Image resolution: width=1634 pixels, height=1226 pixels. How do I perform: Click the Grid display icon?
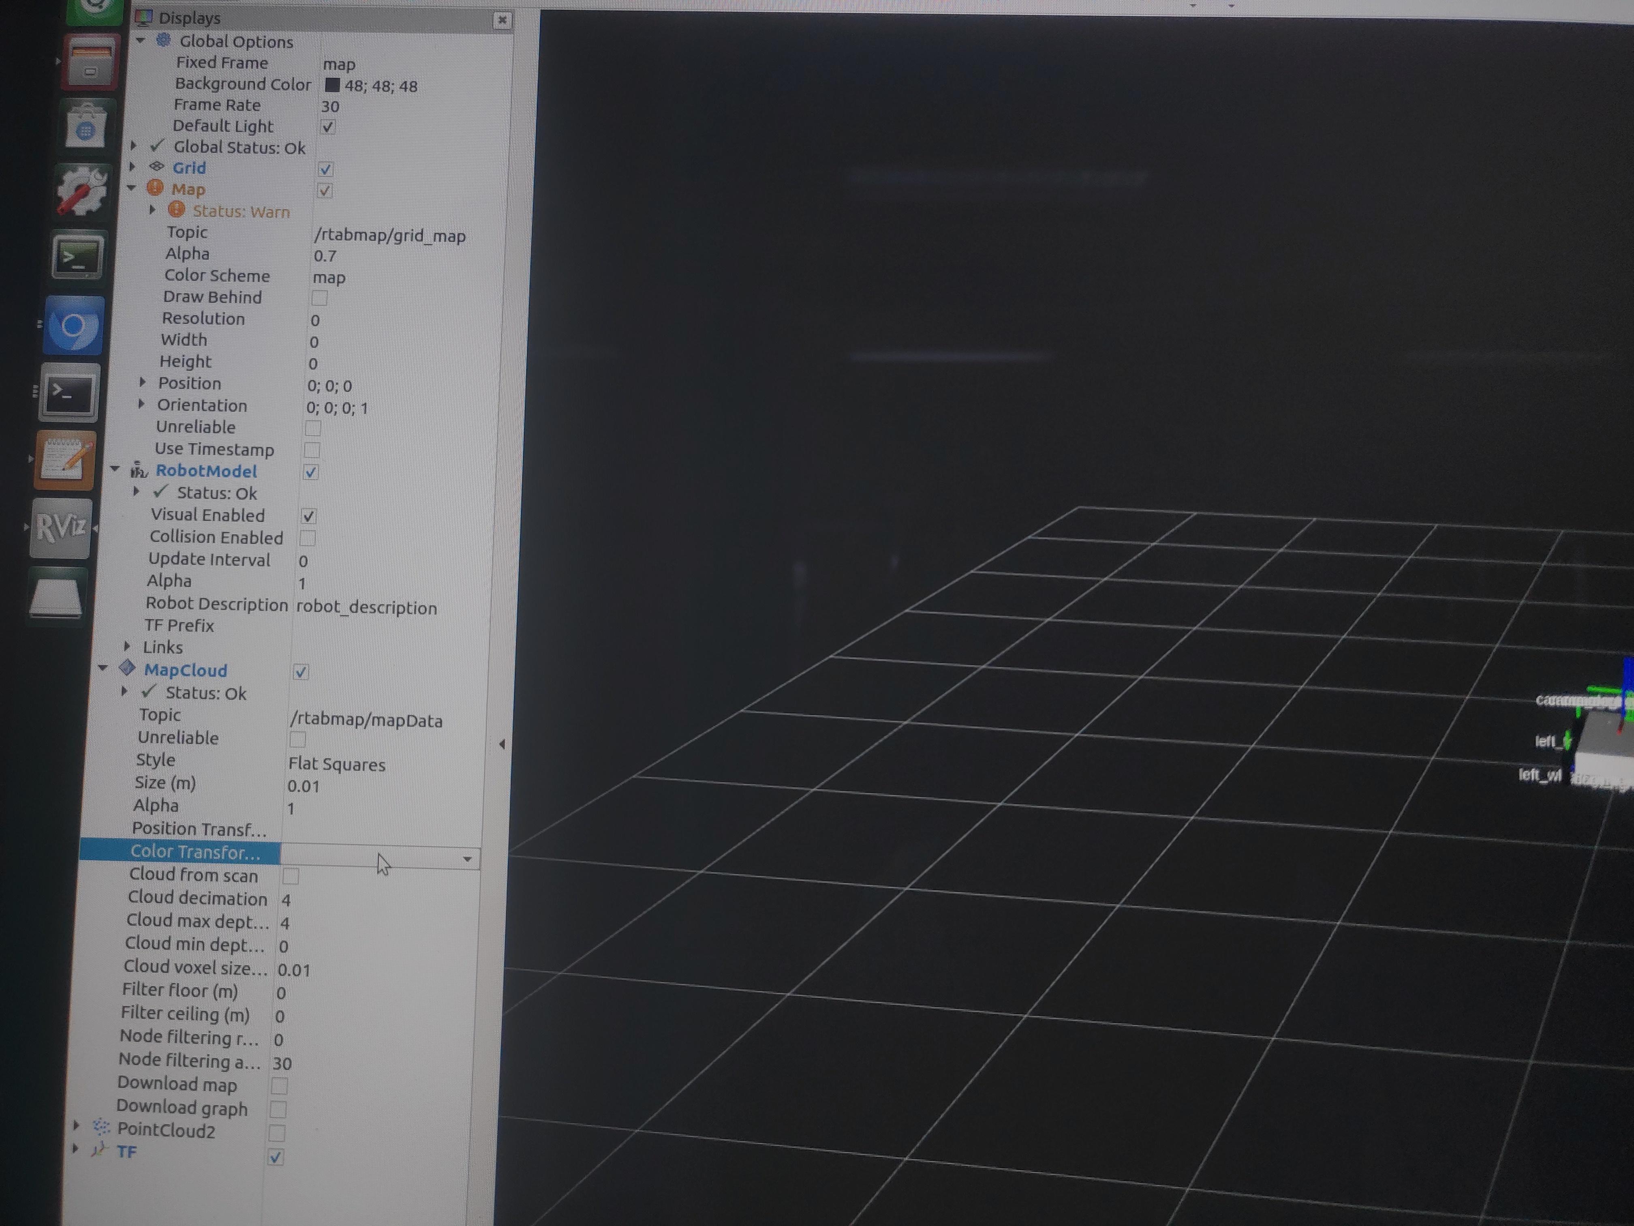click(x=156, y=166)
